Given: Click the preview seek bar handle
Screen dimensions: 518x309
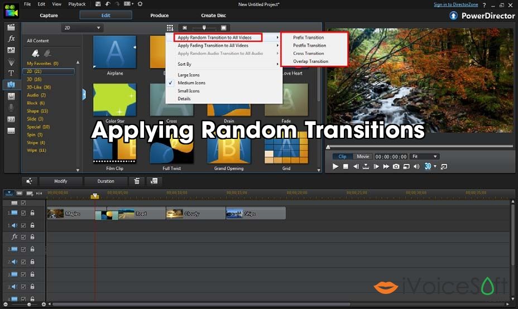Looking at the screenshot, I should click(x=328, y=147).
